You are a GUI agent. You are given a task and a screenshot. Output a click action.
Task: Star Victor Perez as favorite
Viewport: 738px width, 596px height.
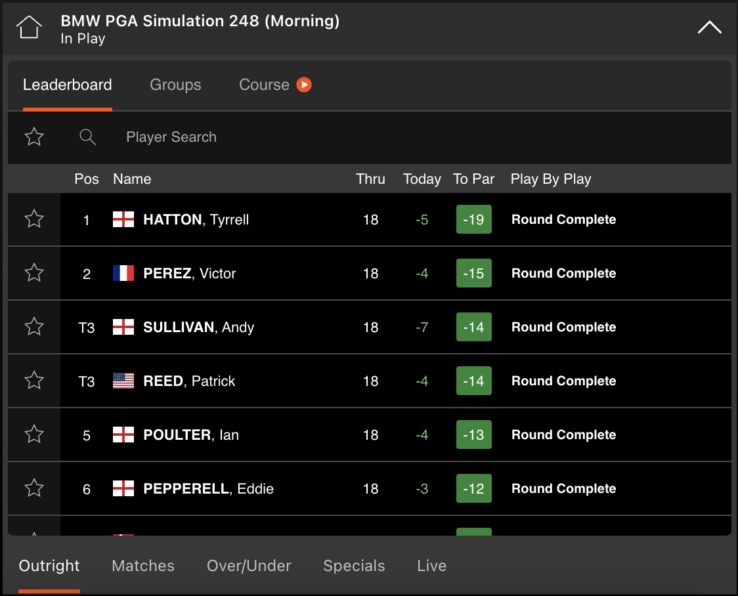point(34,273)
